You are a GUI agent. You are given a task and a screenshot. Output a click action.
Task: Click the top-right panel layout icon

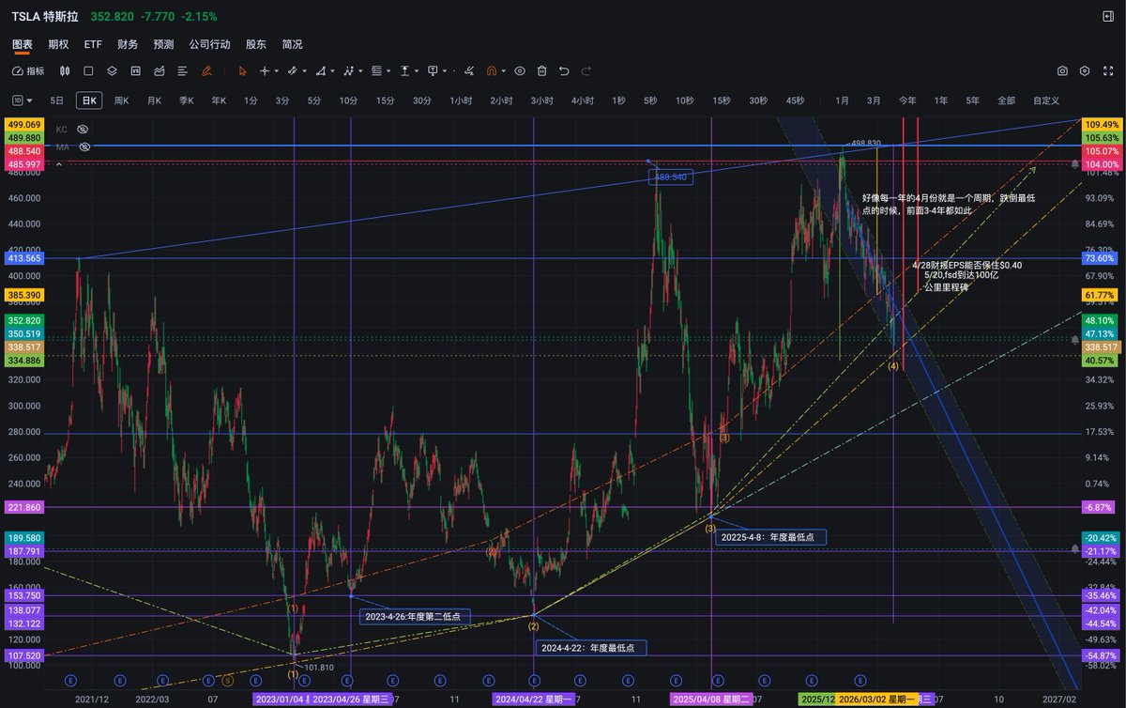(1107, 16)
